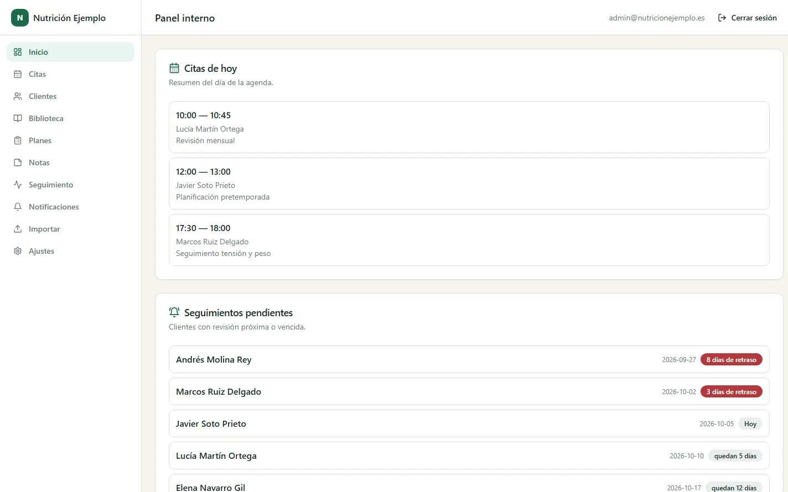The width and height of the screenshot is (788, 492).
Task: Open Ajustes settings page
Action: pos(70,251)
